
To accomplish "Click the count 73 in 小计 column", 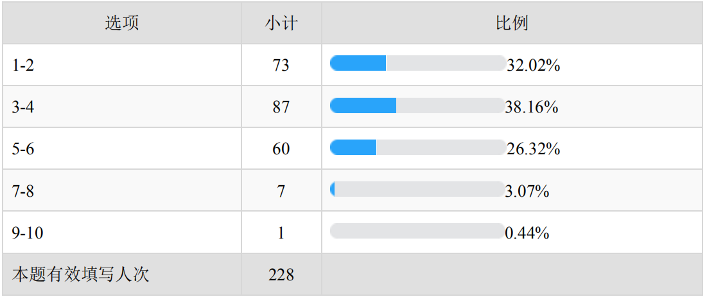I will 281,65.
